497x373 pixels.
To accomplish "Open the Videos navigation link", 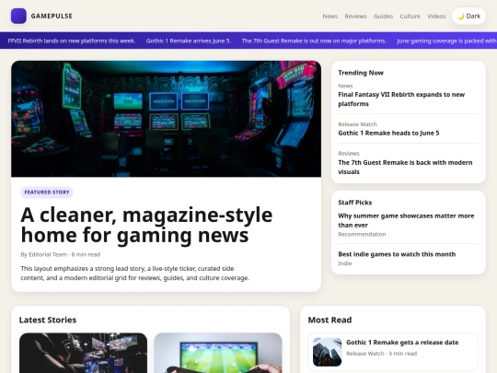I will point(436,17).
